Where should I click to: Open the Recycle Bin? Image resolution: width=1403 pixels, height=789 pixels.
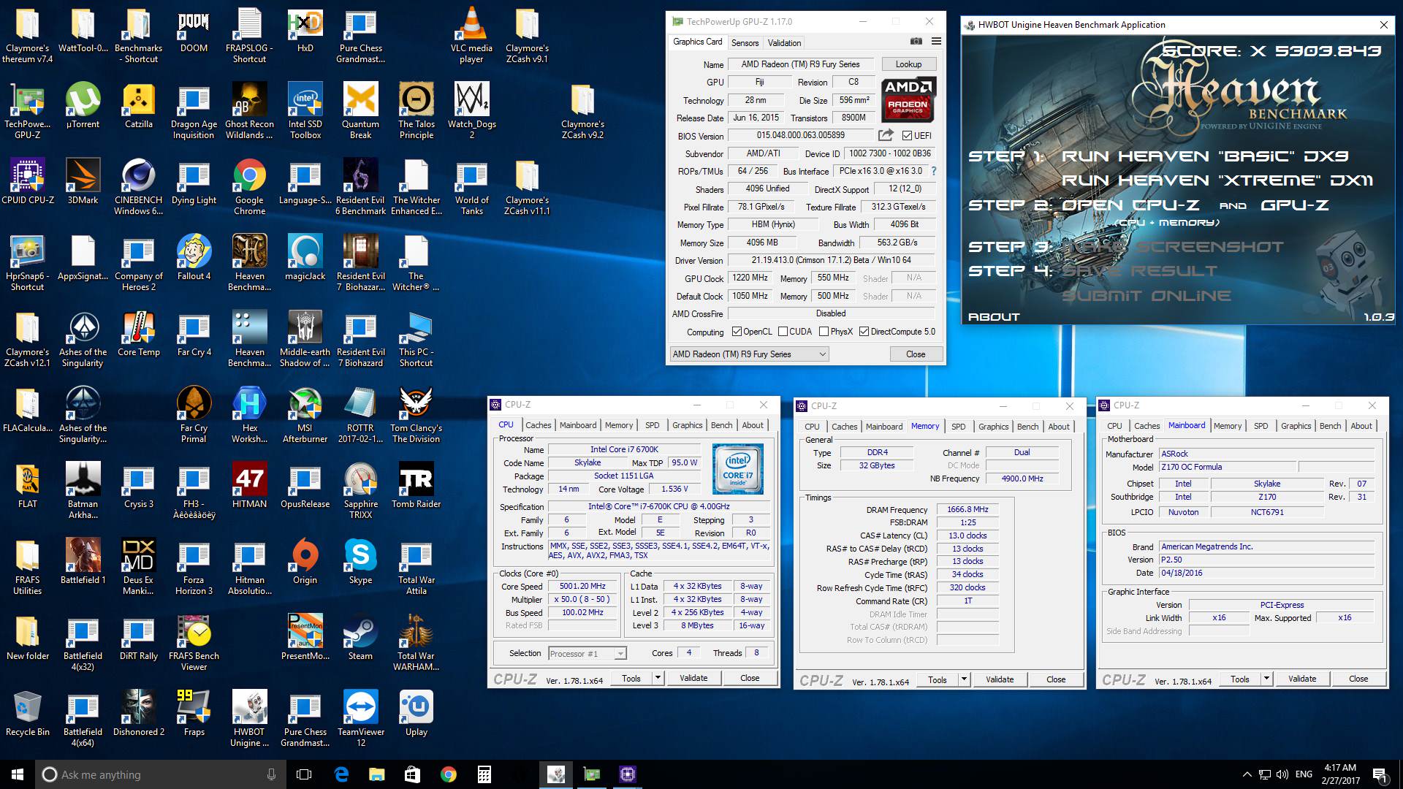28,714
